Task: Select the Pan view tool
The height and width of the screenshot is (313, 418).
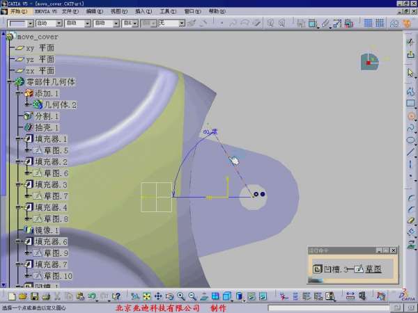Action: click(x=158, y=296)
